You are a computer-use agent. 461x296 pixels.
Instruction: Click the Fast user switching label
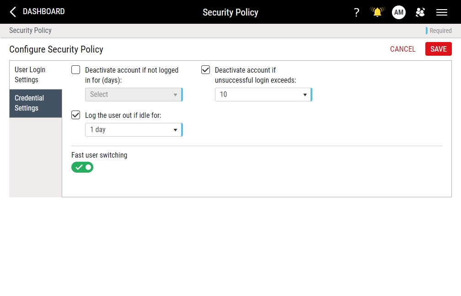pos(99,155)
